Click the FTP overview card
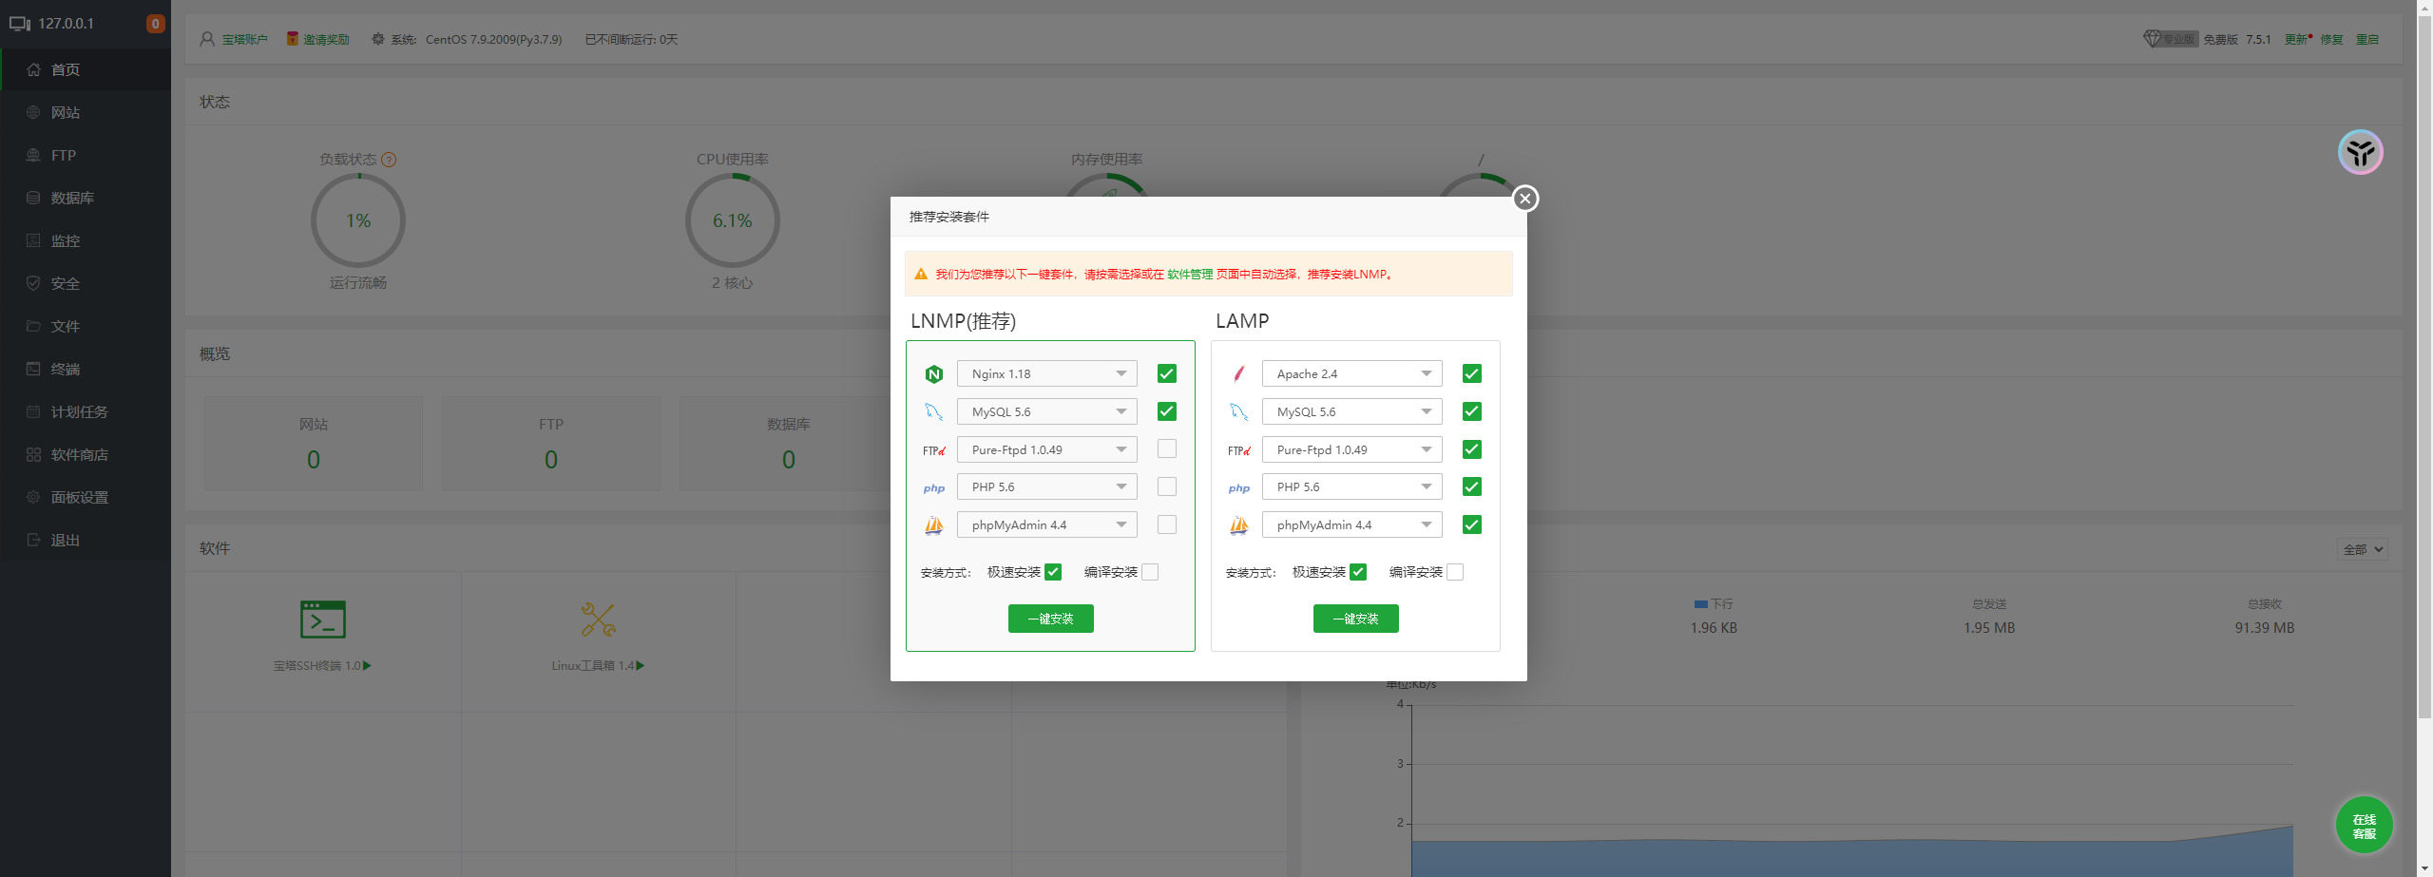 coord(551,444)
